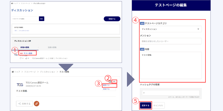The height and width of the screenshot is (111, 223).
Task: Click ディスカッション link under カテゴリを絞る
Action: coord(24,30)
